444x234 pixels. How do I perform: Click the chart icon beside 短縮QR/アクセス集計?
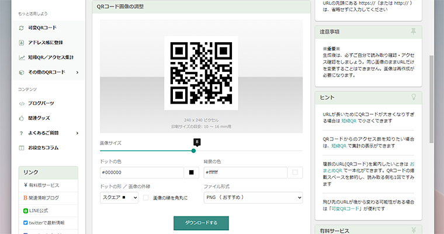pos(22,57)
